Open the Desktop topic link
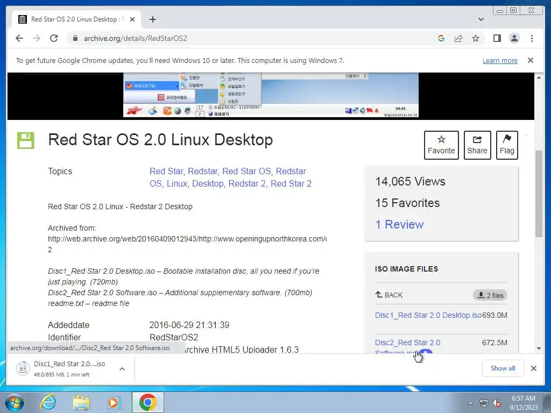The width and height of the screenshot is (551, 413). pos(208,184)
